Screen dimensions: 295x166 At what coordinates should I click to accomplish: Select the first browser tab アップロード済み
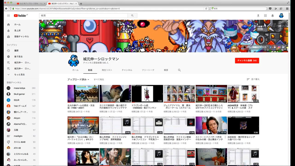coord(31,4)
